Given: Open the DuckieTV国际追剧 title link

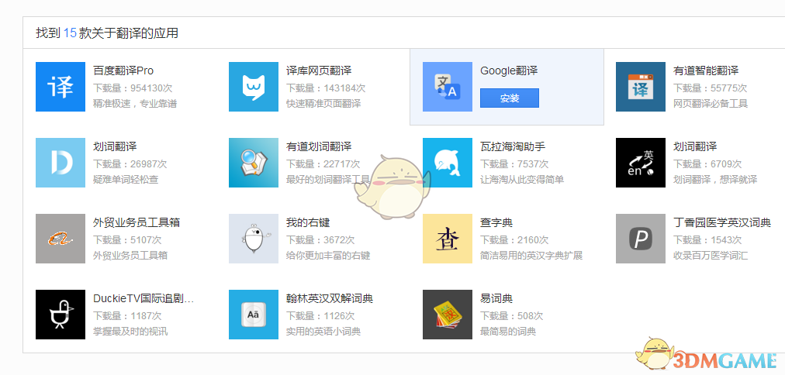Looking at the screenshot, I should (144, 298).
